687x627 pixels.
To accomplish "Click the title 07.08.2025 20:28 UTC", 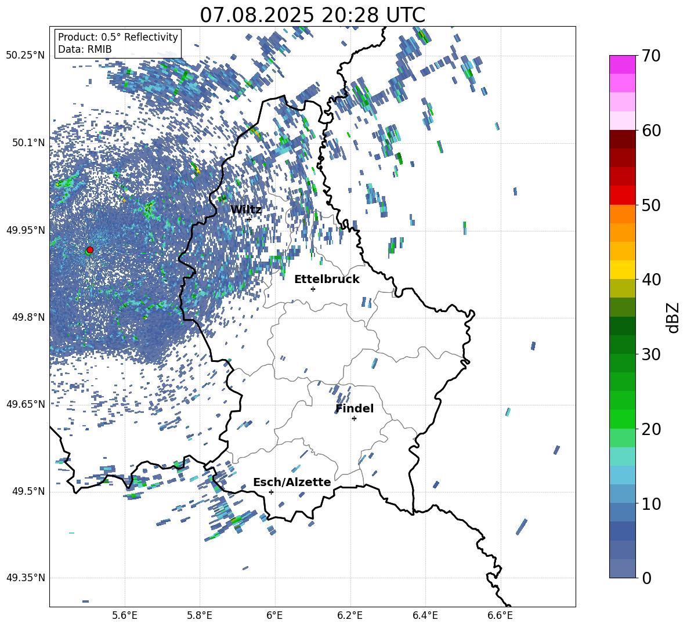I will [x=312, y=15].
